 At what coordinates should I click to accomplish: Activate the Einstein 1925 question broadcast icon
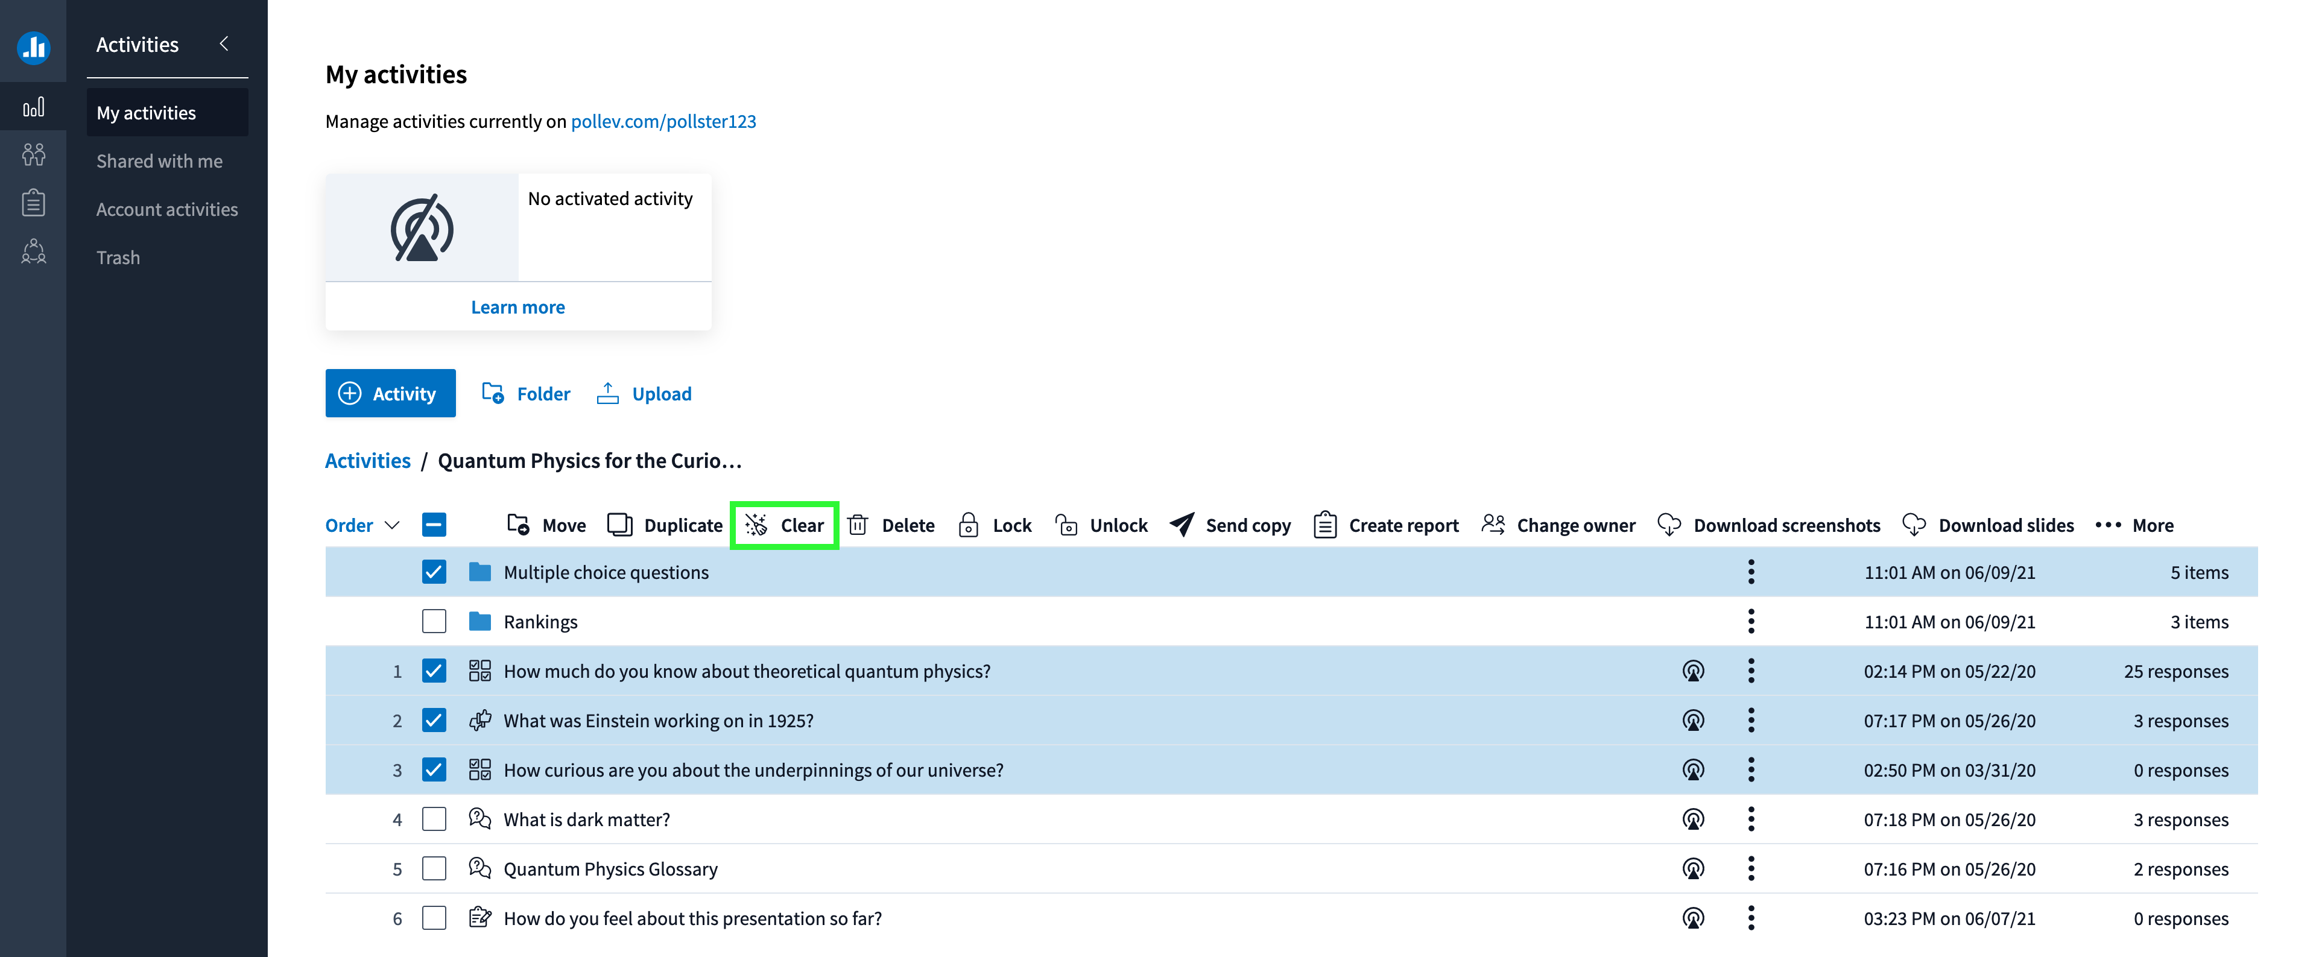point(1693,721)
